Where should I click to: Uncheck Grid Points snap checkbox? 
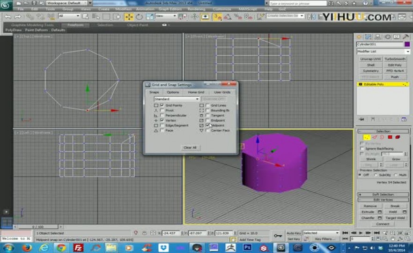[162, 105]
